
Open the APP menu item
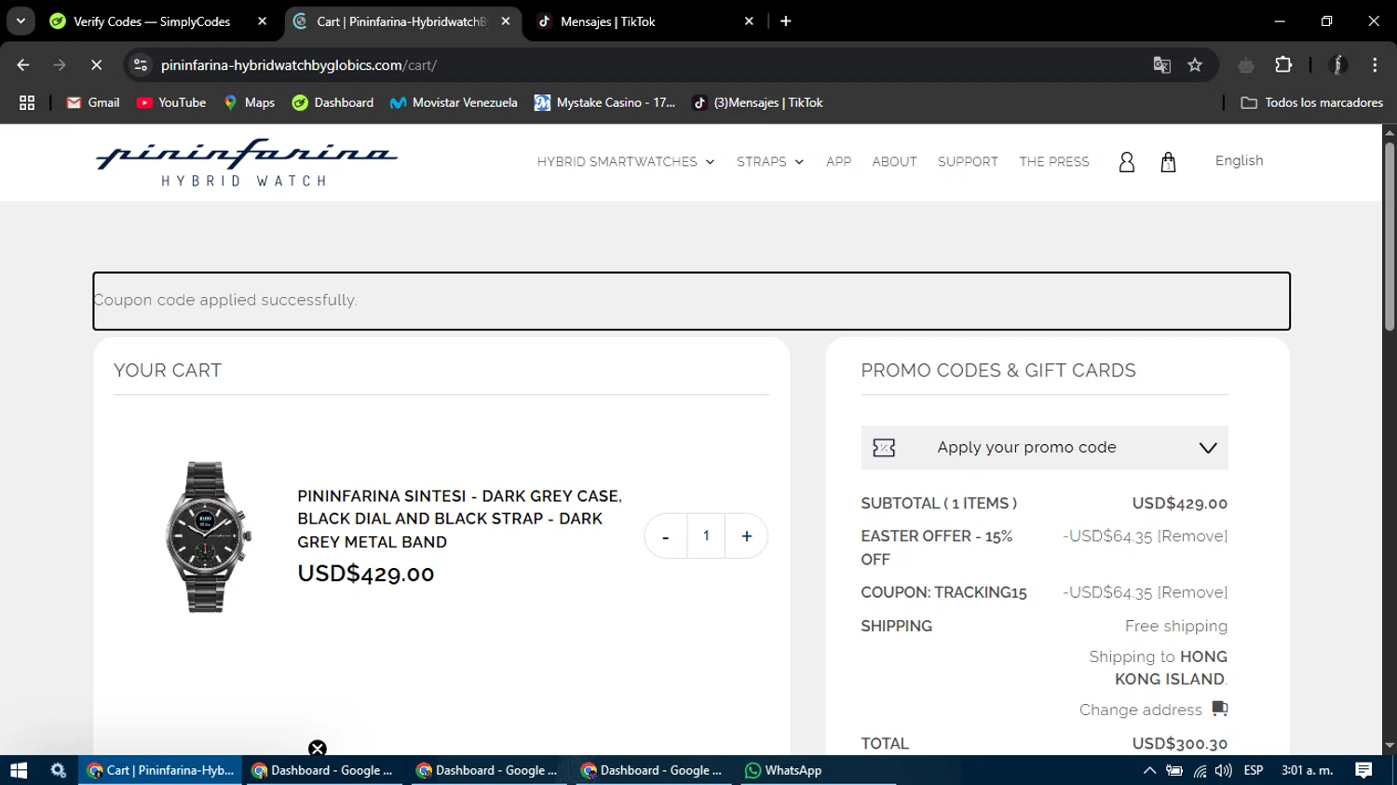click(x=838, y=162)
